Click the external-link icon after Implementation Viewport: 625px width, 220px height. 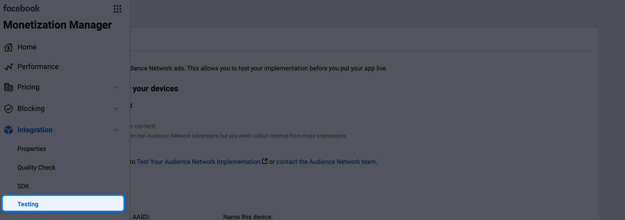point(265,161)
